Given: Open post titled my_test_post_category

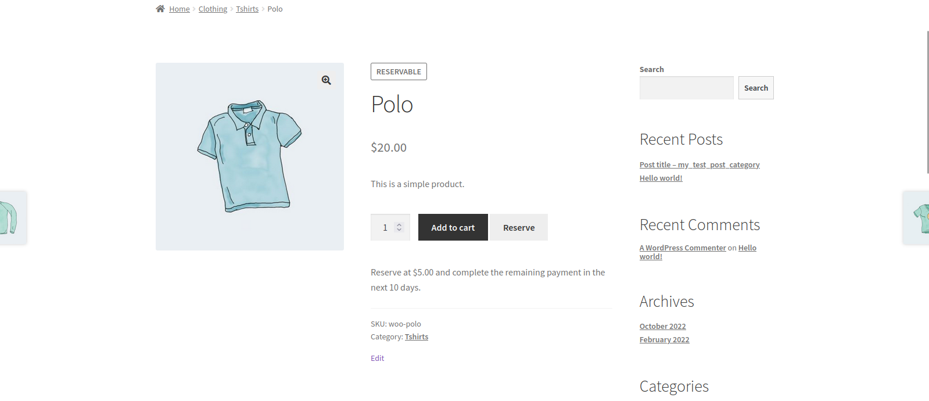Looking at the screenshot, I should click(700, 165).
